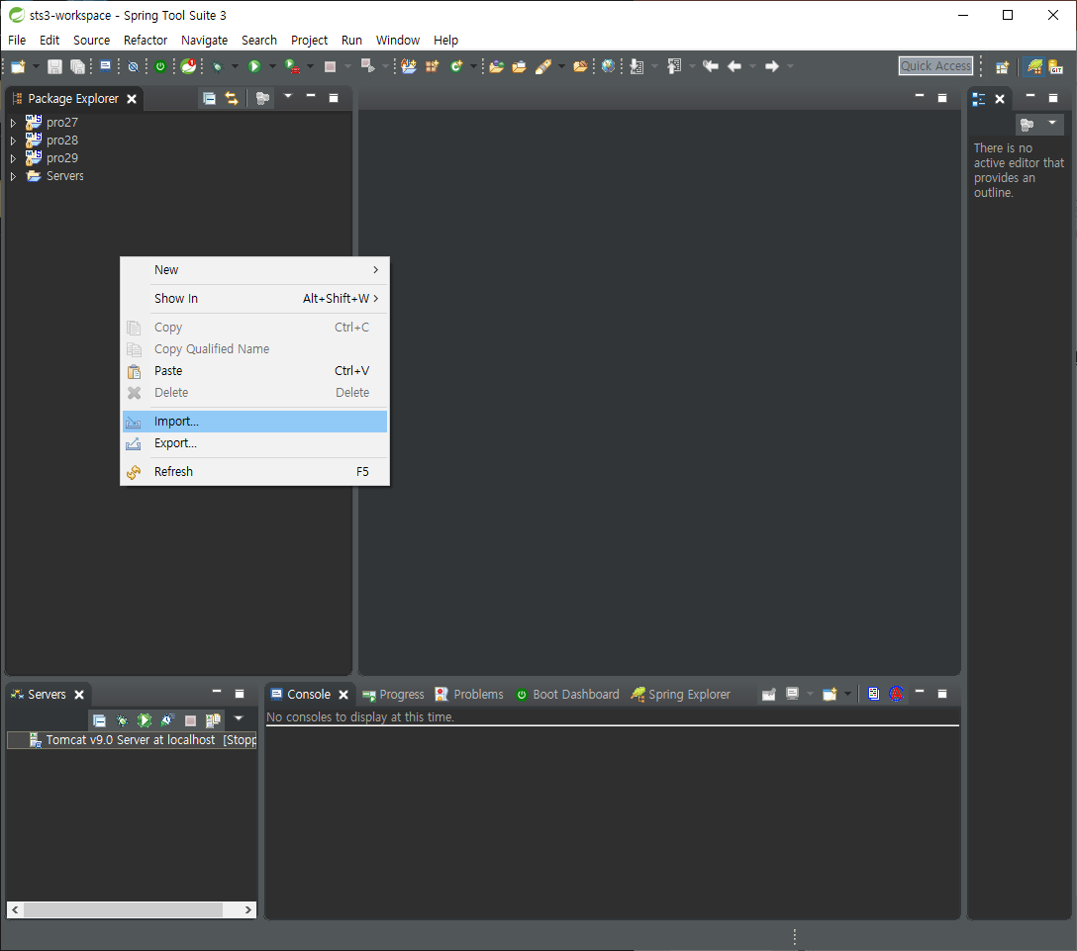Click the Last Edit Location arrow icon
The height and width of the screenshot is (951, 1077).
coord(710,66)
